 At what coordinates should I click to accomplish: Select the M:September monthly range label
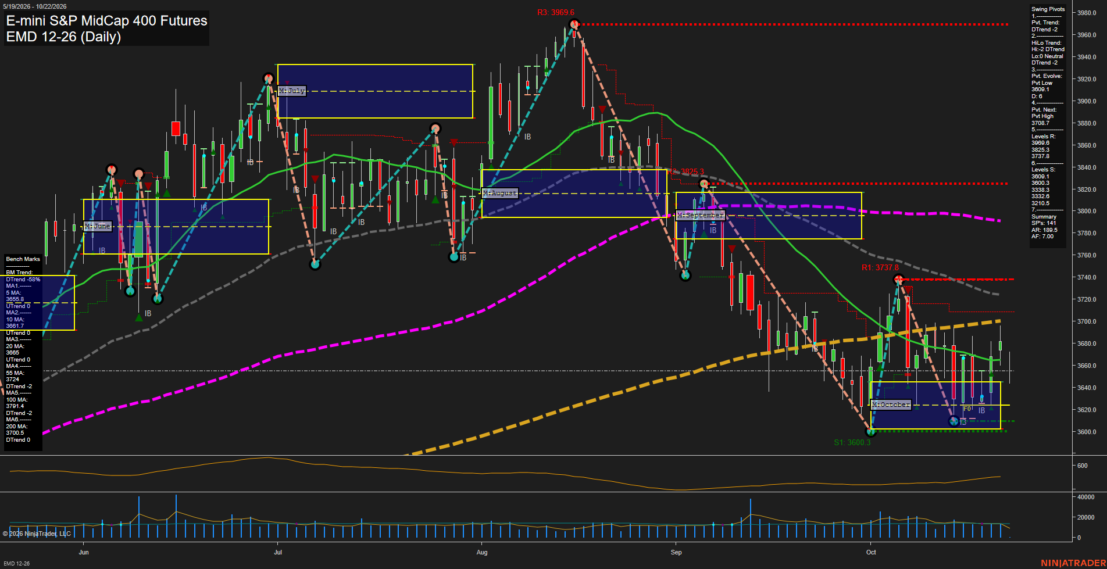point(701,215)
